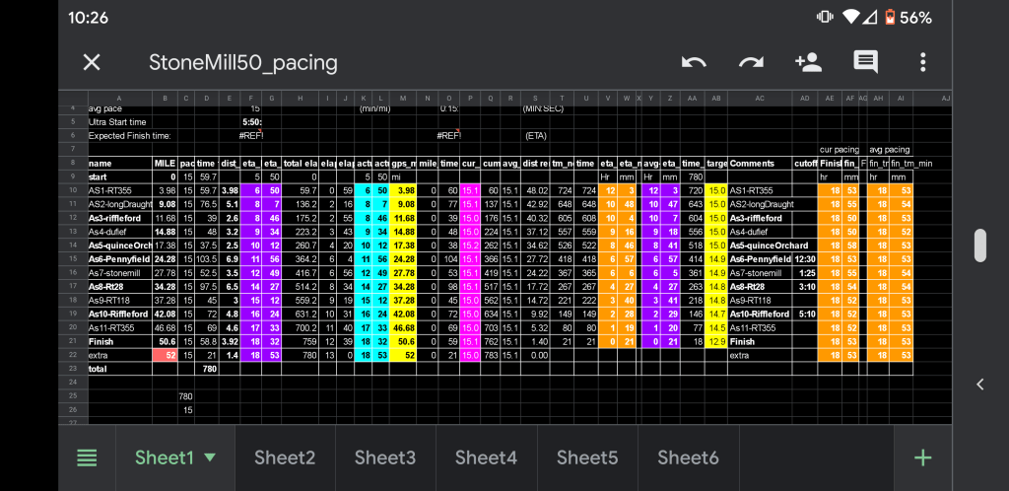Close the spreadsheet with the X icon
Image resolution: width=1009 pixels, height=491 pixels.
pos(92,62)
